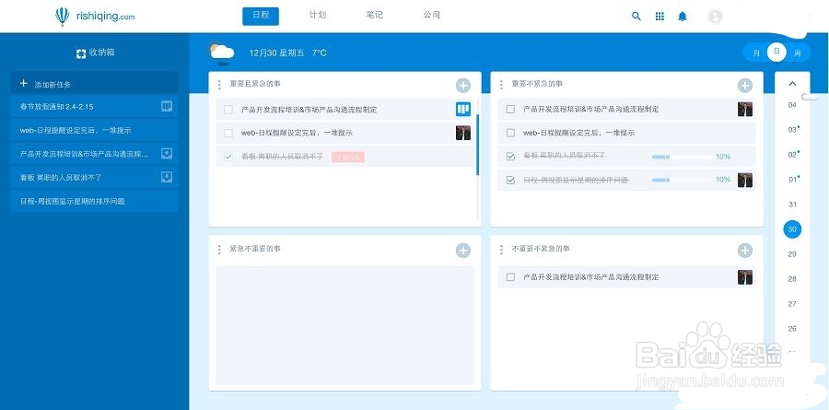Open the user profile avatar
This screenshot has width=829, height=410.
pos(716,17)
